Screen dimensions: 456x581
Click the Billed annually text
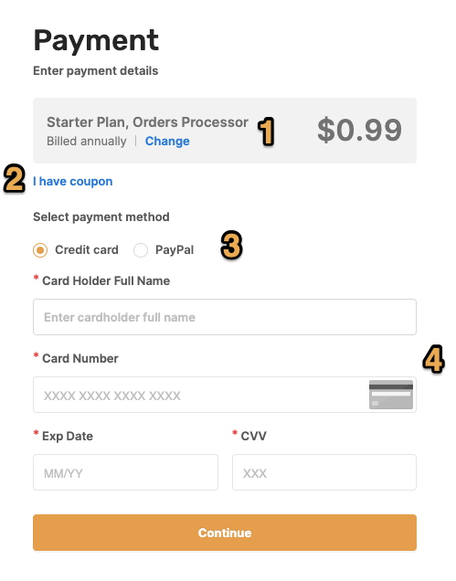point(87,142)
